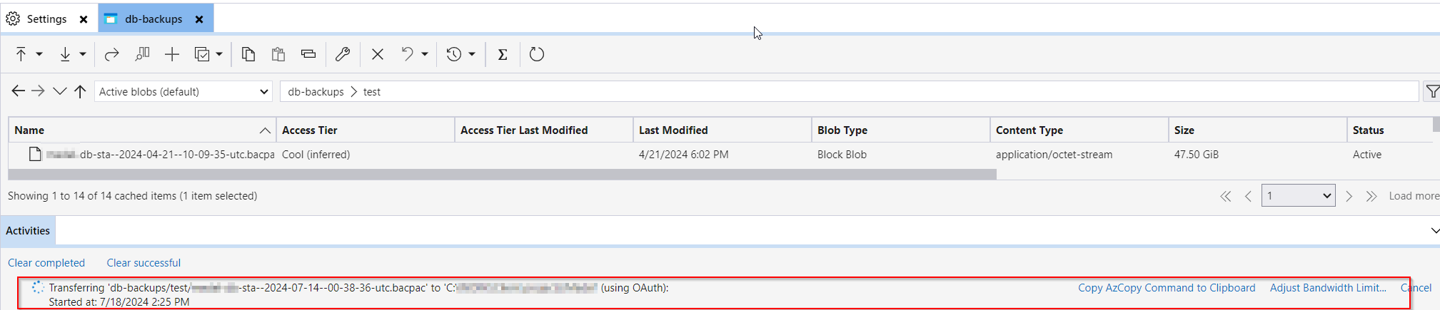1440x310 pixels.
Task: Click the Clear successful link
Action: 144,263
